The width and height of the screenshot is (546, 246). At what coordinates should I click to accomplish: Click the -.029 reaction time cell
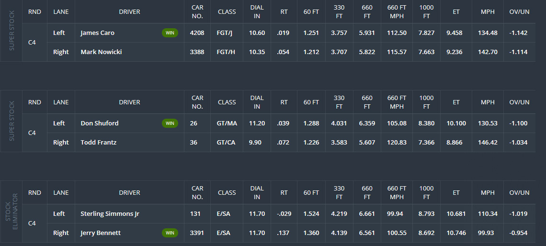tap(284, 214)
